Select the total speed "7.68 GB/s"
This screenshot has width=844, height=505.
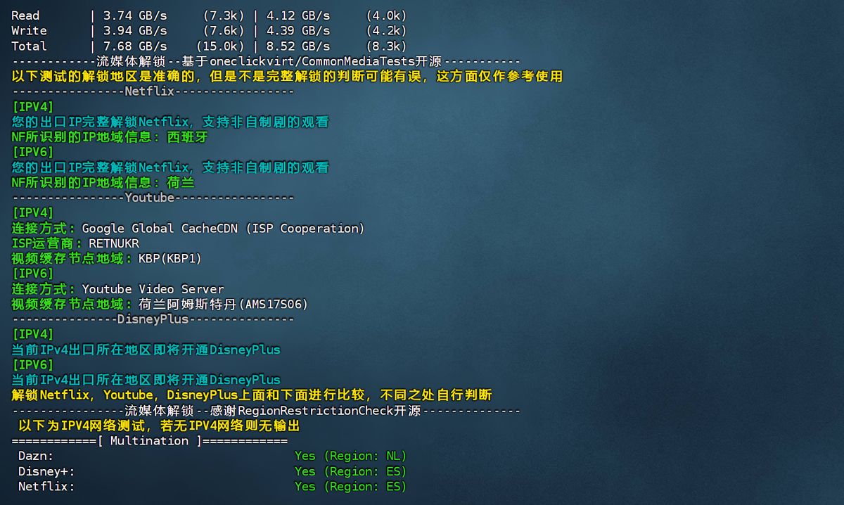pyautogui.click(x=135, y=46)
